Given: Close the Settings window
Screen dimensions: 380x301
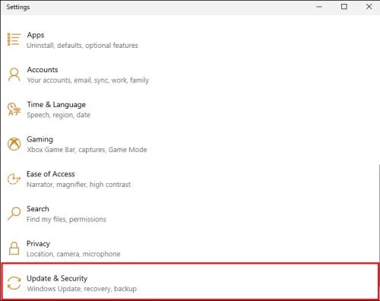Looking at the screenshot, I should (369, 7).
